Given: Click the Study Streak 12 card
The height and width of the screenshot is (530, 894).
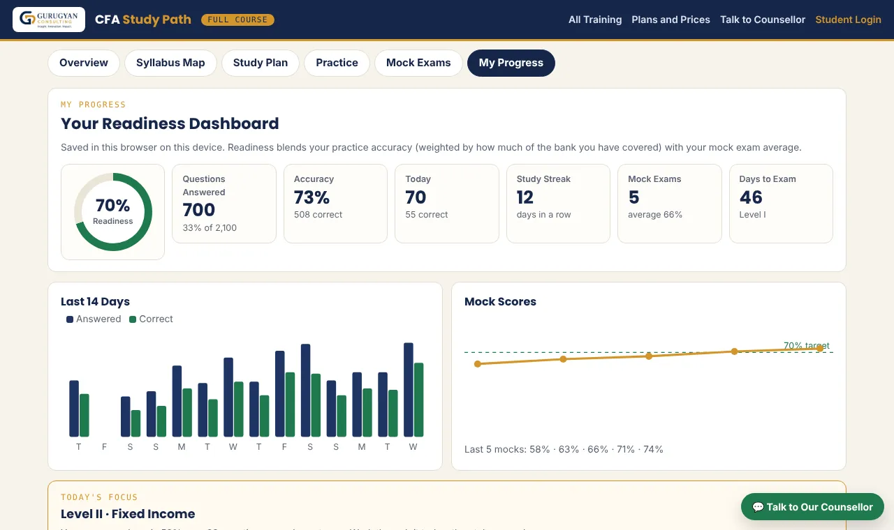Looking at the screenshot, I should [558, 204].
